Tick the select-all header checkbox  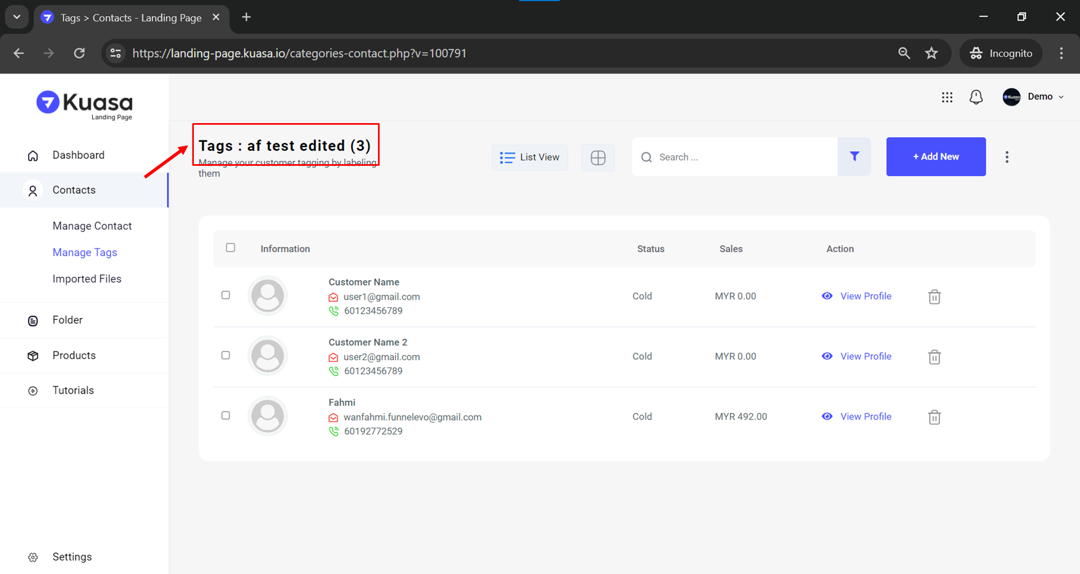pyautogui.click(x=231, y=248)
